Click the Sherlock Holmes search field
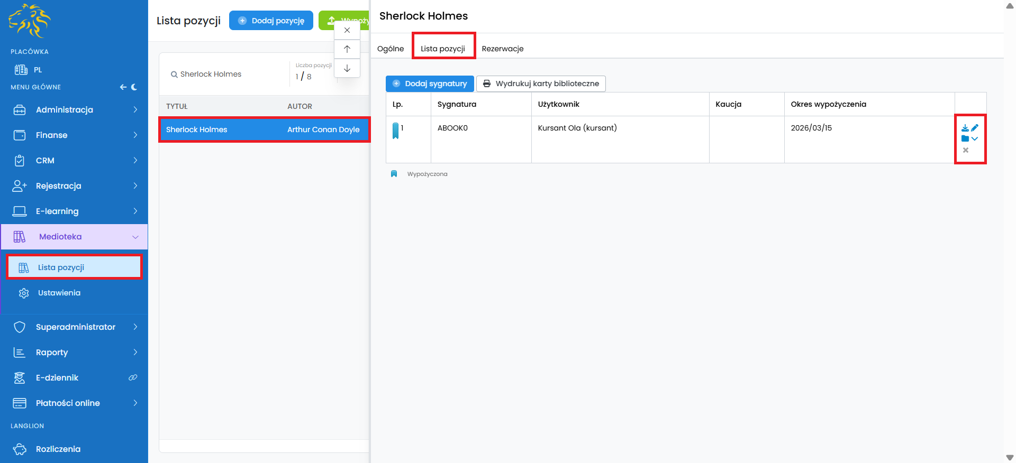 tap(228, 75)
